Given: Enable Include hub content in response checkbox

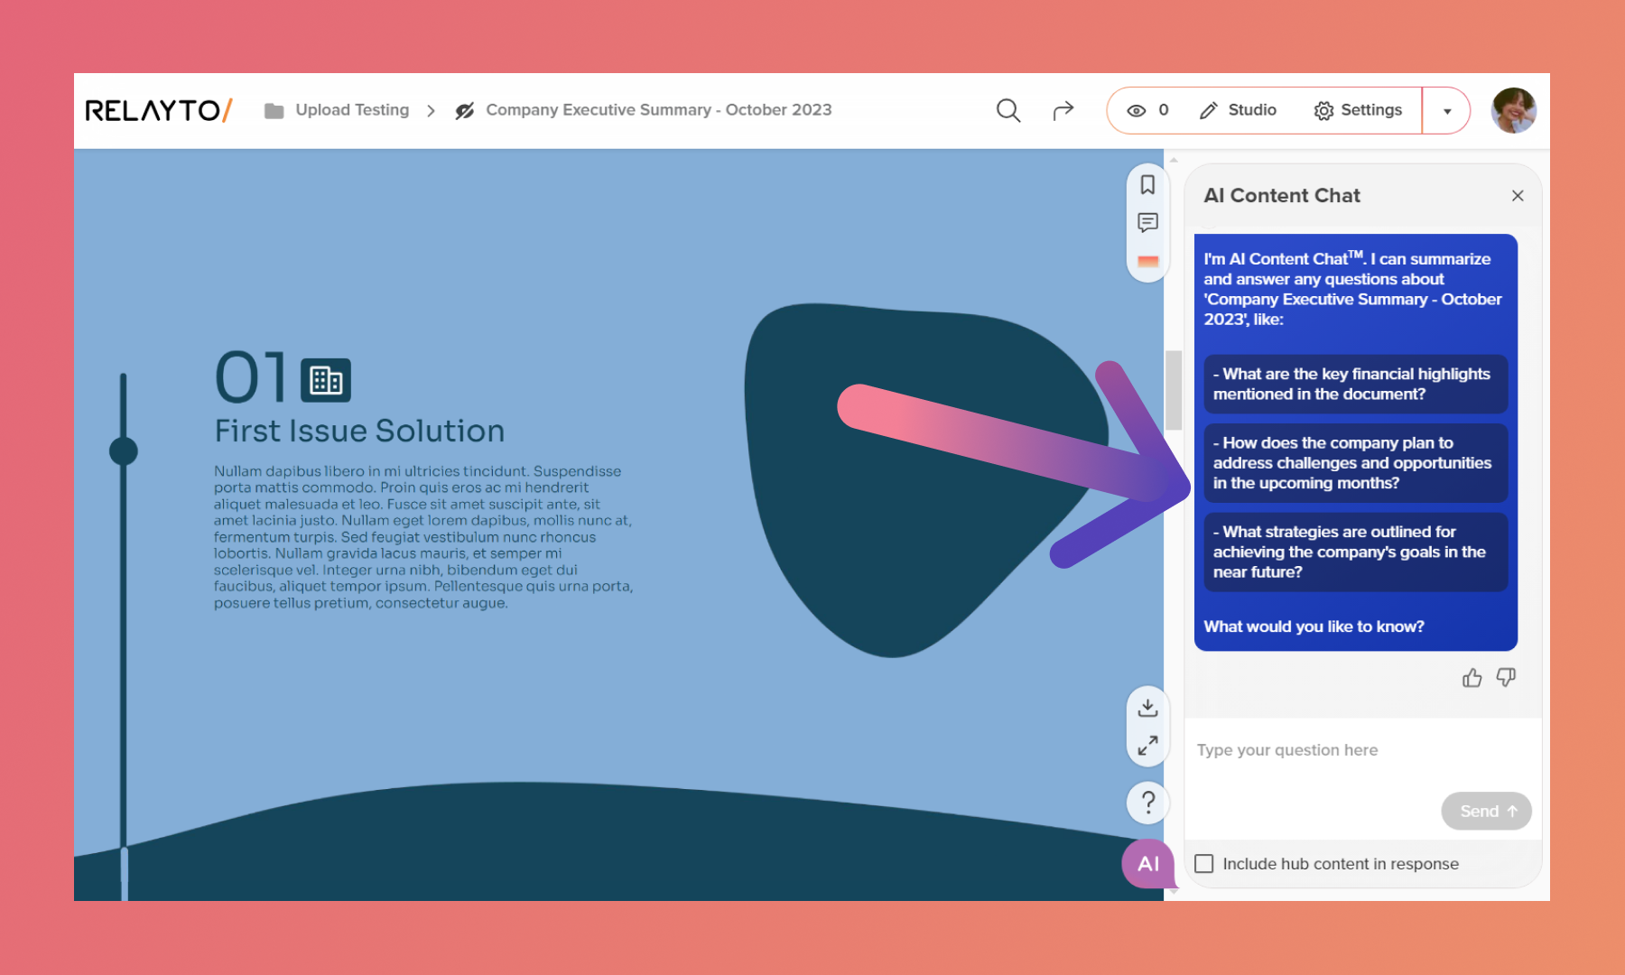Looking at the screenshot, I should click(1204, 864).
